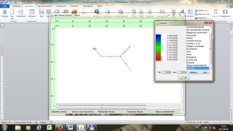Viewport: 233px width, 131px height.
Task: Click the Save icon in quick access toolbar
Action: tap(6, 2)
